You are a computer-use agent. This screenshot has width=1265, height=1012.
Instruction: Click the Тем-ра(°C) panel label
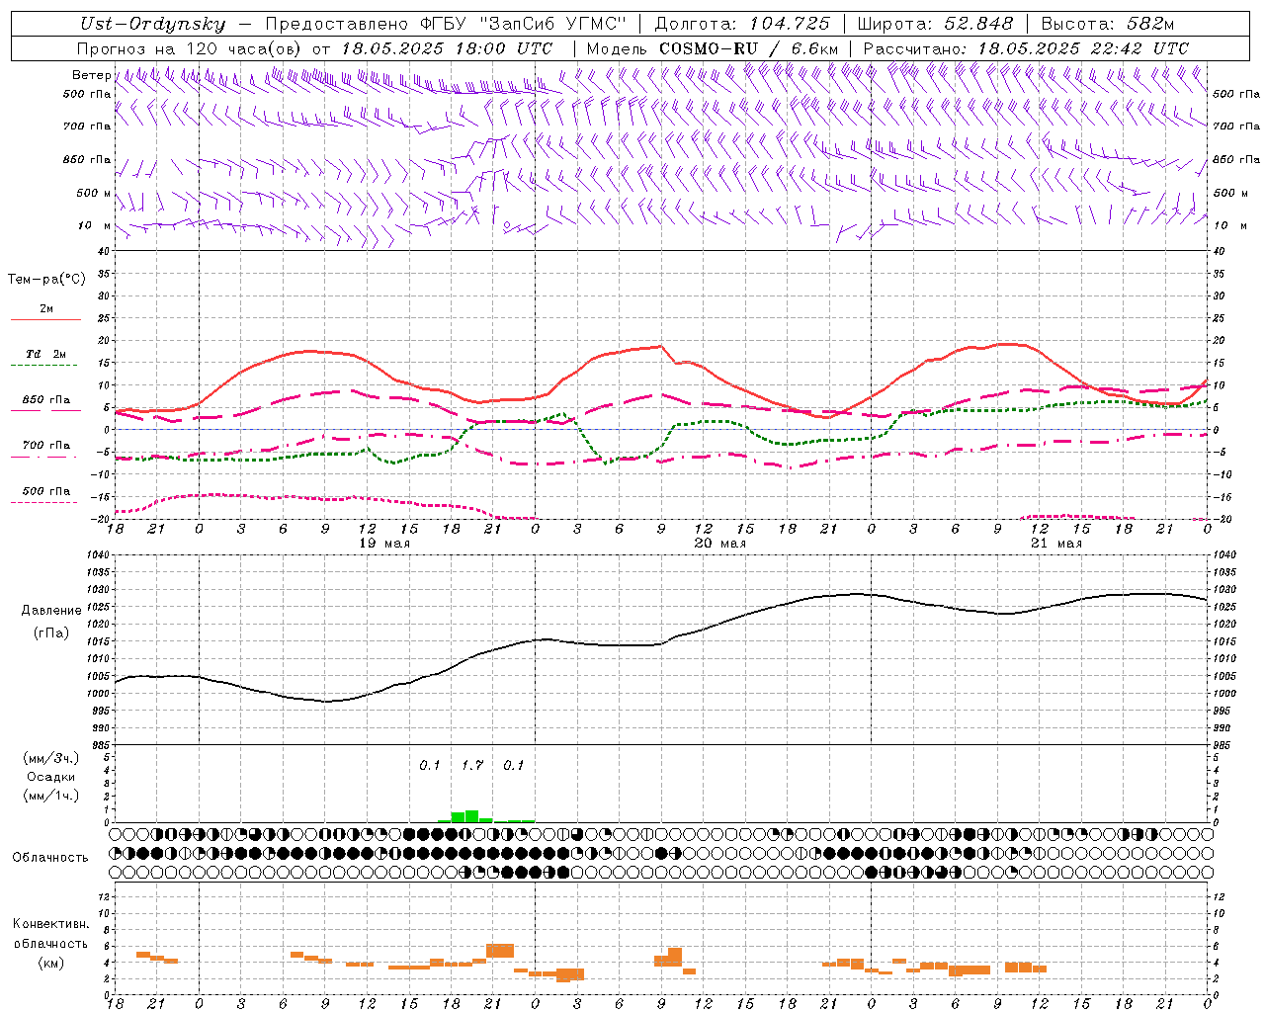(46, 280)
